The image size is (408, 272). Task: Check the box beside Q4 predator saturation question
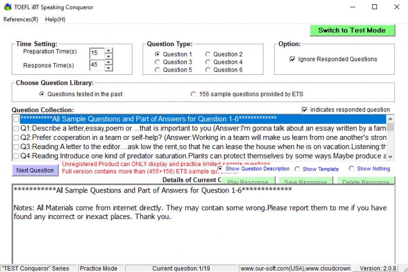coord(16,156)
